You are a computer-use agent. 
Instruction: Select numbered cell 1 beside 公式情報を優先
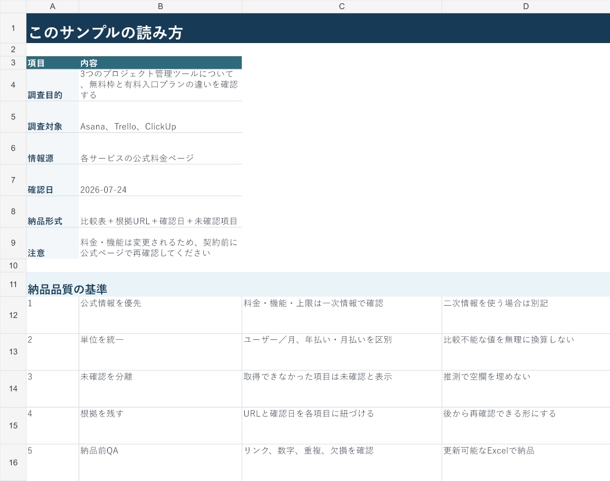click(x=53, y=315)
